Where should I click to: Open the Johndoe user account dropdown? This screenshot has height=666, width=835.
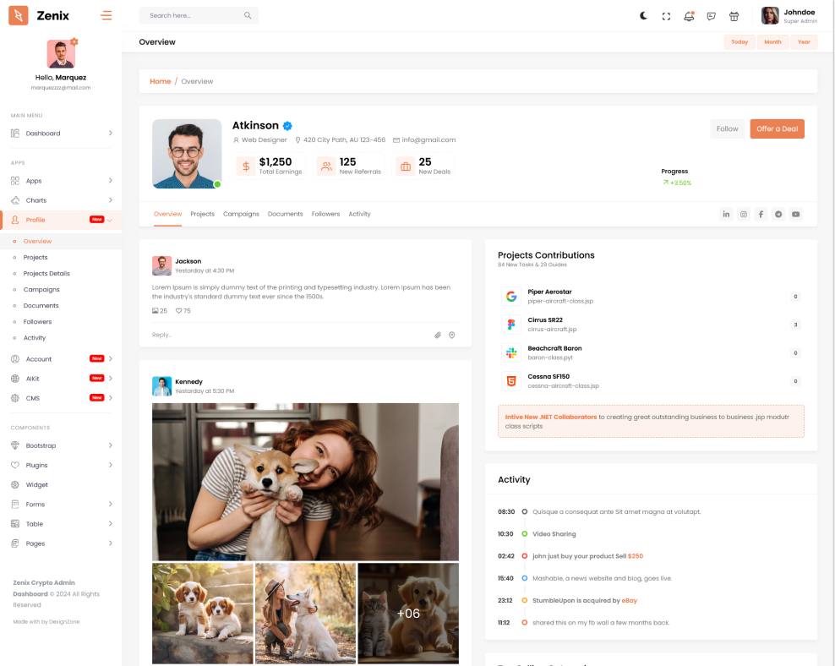[789, 16]
